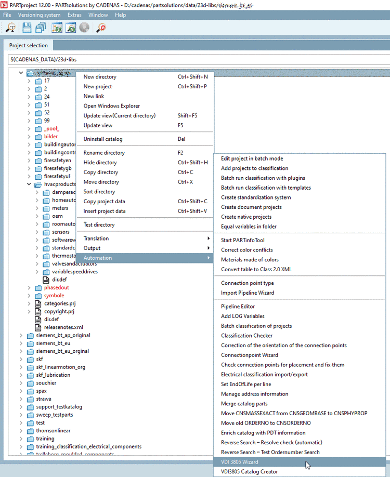This screenshot has width=390, height=477.
Task: Click the file icon next to copyright.prj
Action: (x=38, y=312)
